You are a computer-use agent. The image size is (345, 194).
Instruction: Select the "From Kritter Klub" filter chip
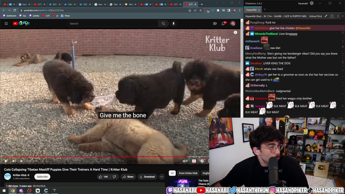[188, 173]
